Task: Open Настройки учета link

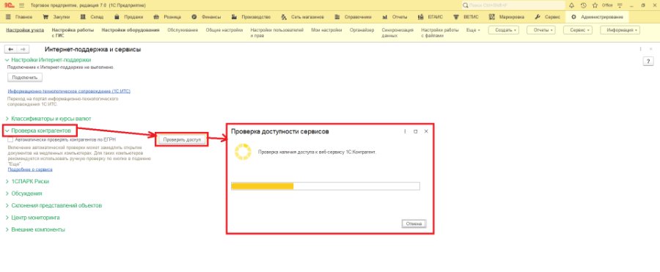Action: point(25,30)
